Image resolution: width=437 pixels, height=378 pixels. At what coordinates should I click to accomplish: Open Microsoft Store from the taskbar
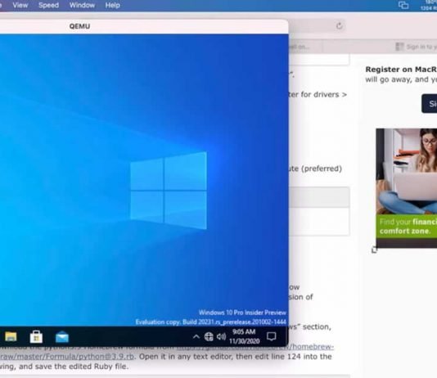(36, 337)
